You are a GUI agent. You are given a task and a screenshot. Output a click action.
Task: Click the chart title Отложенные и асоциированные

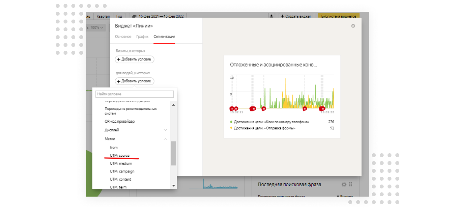(x=273, y=65)
